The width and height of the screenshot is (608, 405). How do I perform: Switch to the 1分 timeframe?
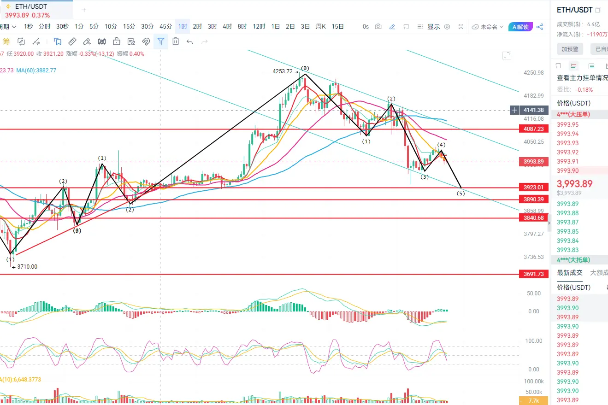(79, 27)
